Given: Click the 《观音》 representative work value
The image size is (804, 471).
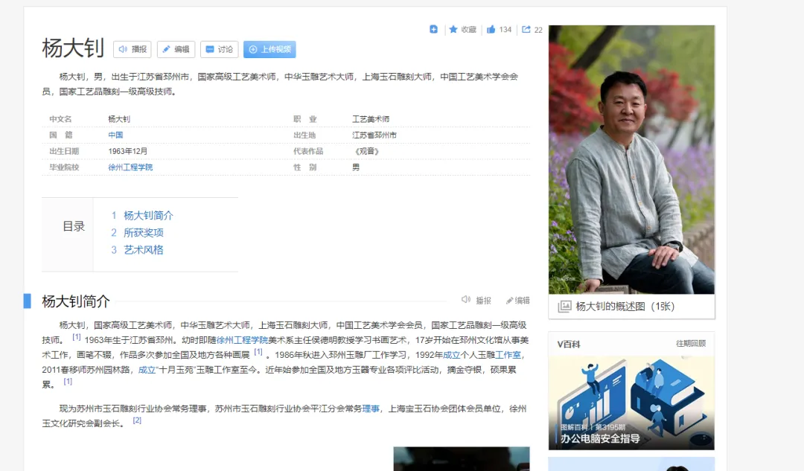Looking at the screenshot, I should (x=366, y=151).
